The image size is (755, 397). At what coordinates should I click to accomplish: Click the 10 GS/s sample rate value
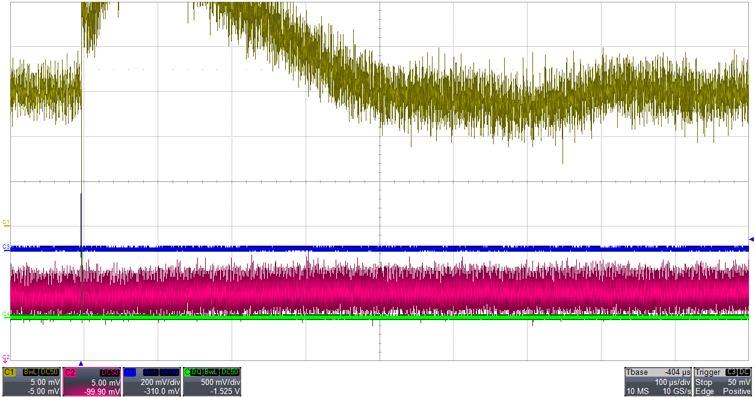coord(677,391)
